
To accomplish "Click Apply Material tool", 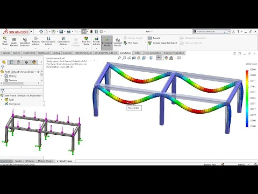I will click(x=14, y=42).
